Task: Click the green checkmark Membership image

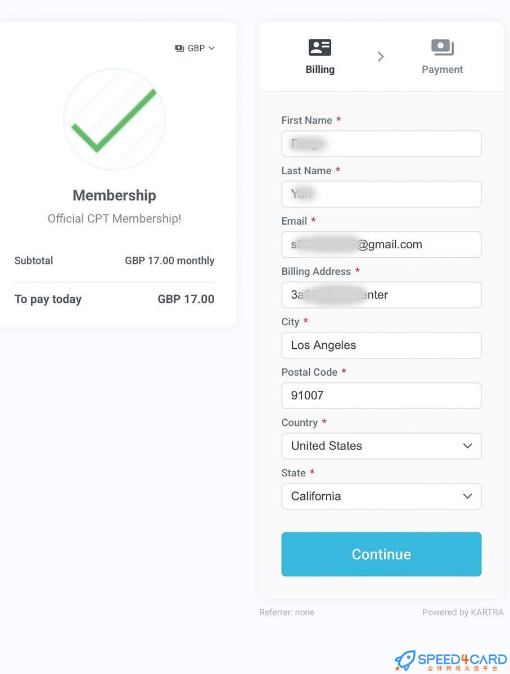Action: coord(114,119)
